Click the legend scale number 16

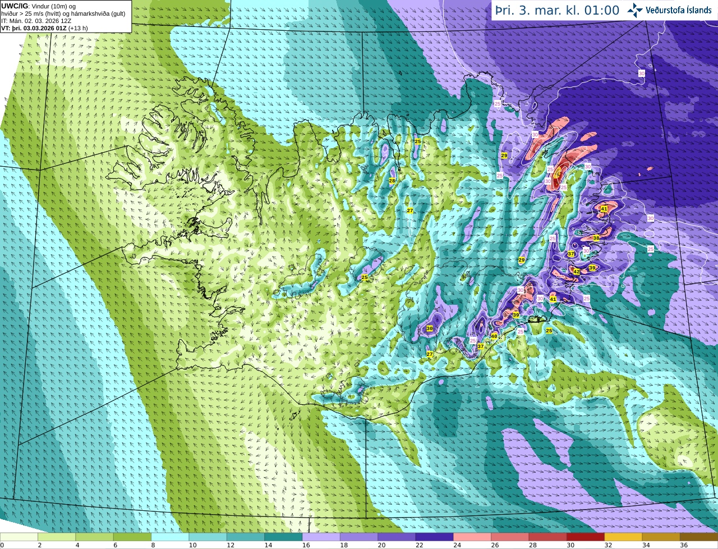[x=306, y=545]
